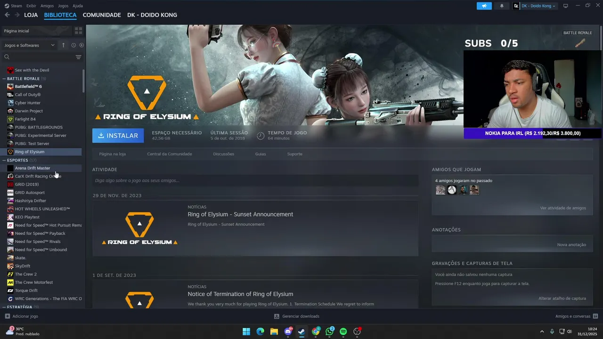Click the Add game plus icon
Viewport: 603px width, 339px height.
[7, 316]
